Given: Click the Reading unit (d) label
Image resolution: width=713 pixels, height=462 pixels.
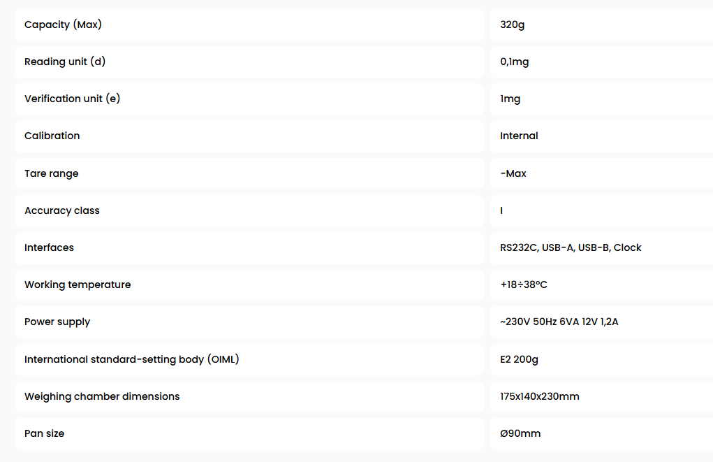Looking at the screenshot, I should click(65, 62).
